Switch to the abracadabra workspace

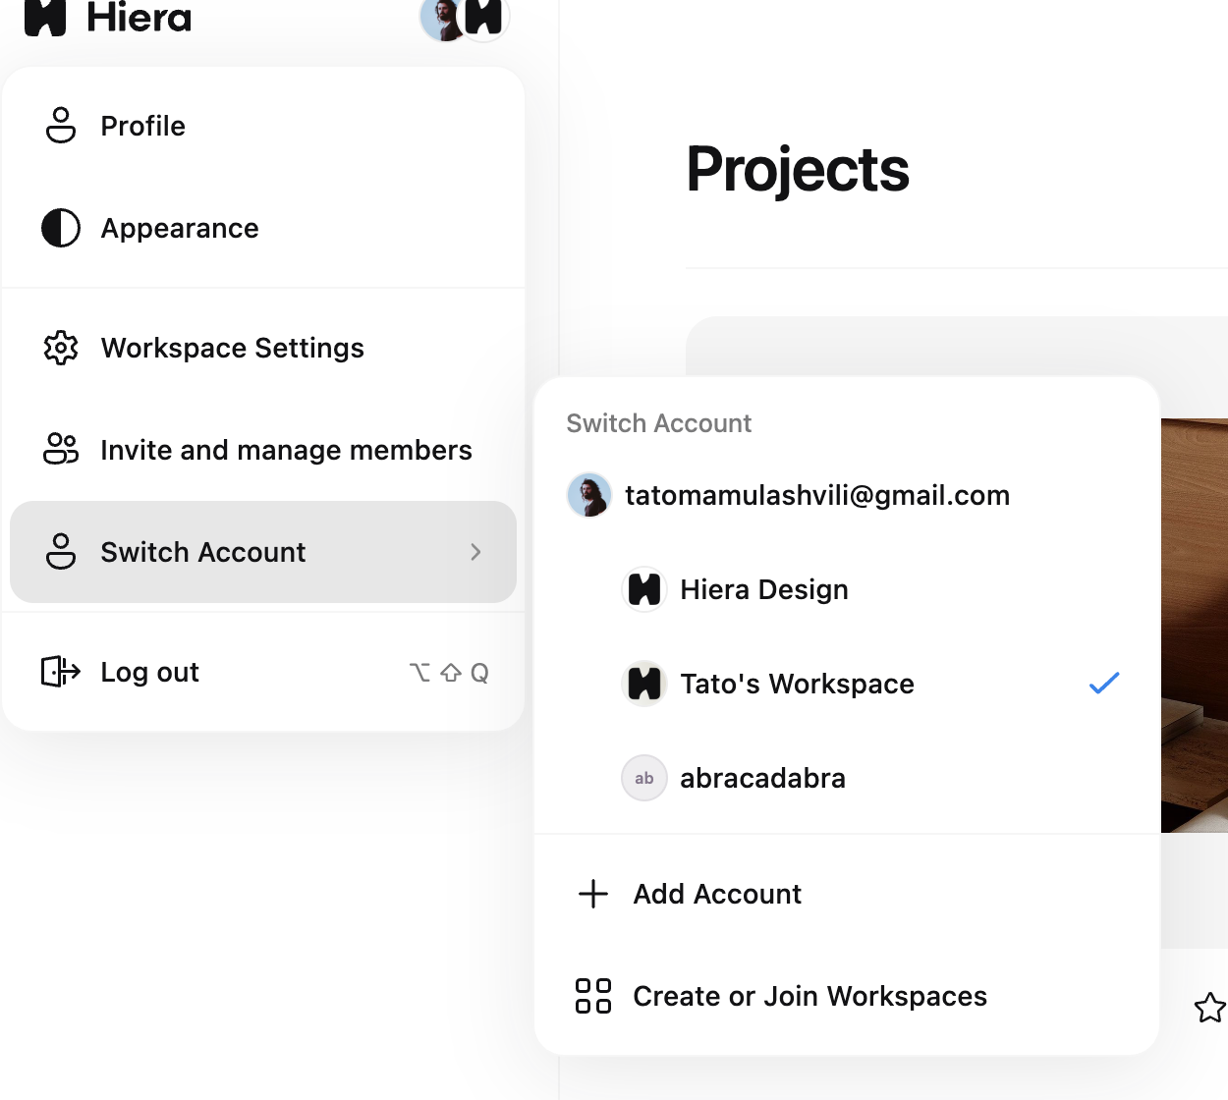tap(847, 778)
